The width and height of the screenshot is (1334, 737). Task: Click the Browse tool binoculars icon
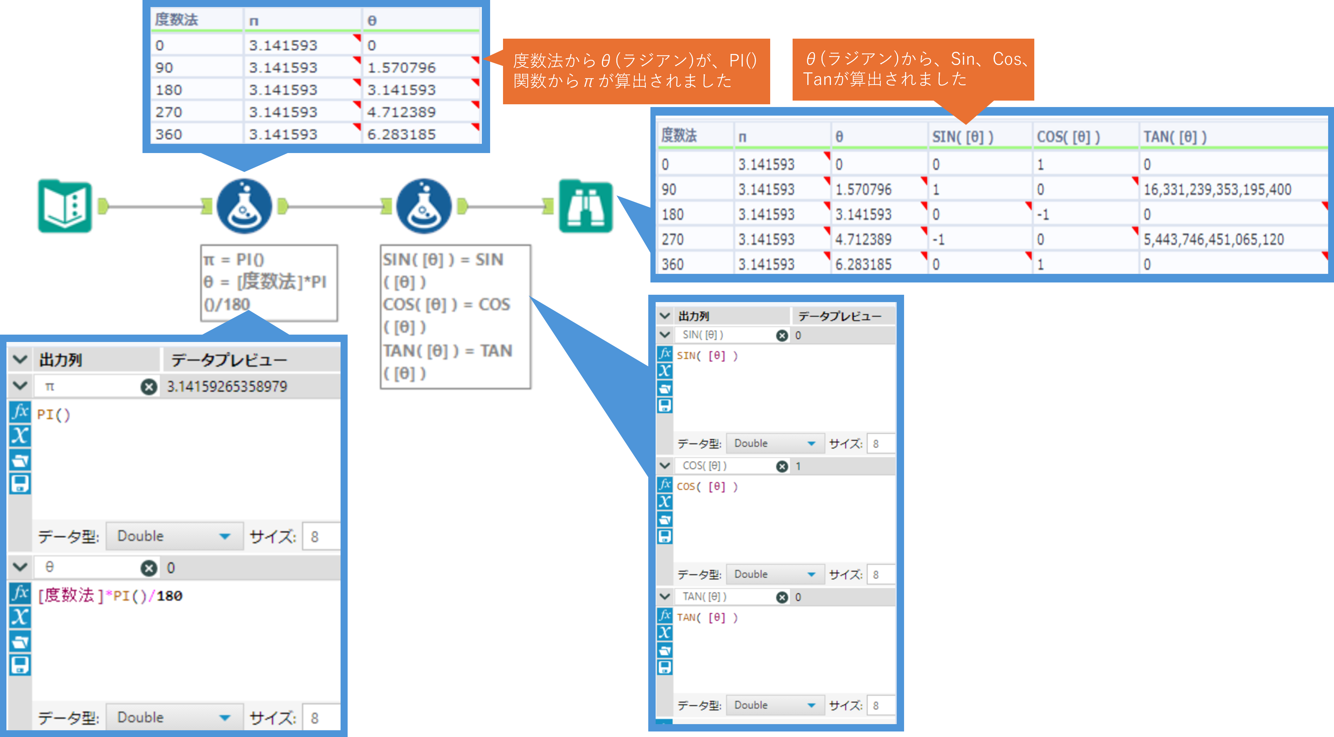[x=585, y=206]
